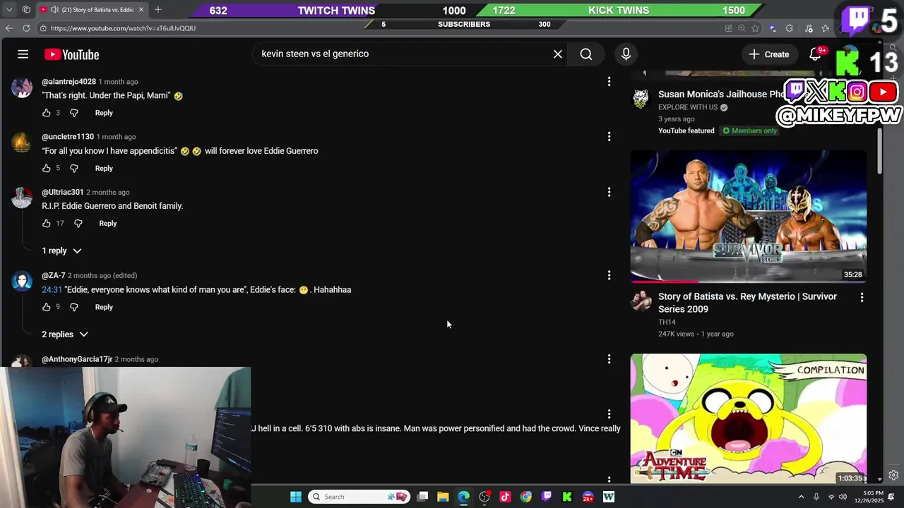Open the Adventure Time compilation thumbnail
This screenshot has width=904, height=508.
coord(749,418)
